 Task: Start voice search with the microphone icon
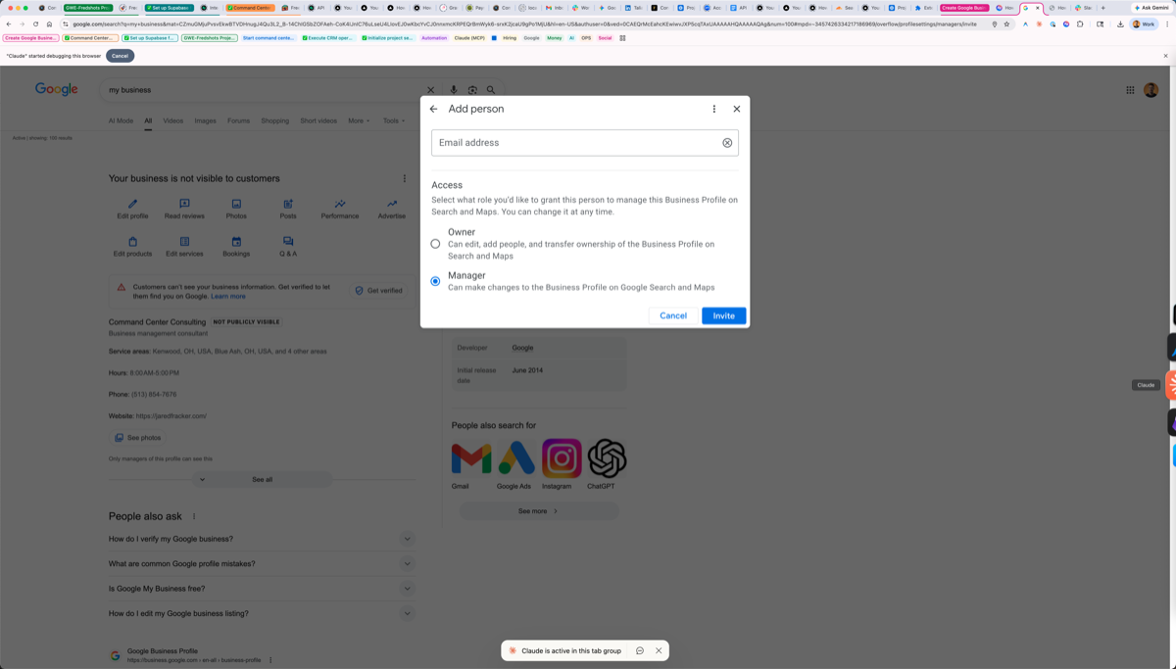click(454, 88)
